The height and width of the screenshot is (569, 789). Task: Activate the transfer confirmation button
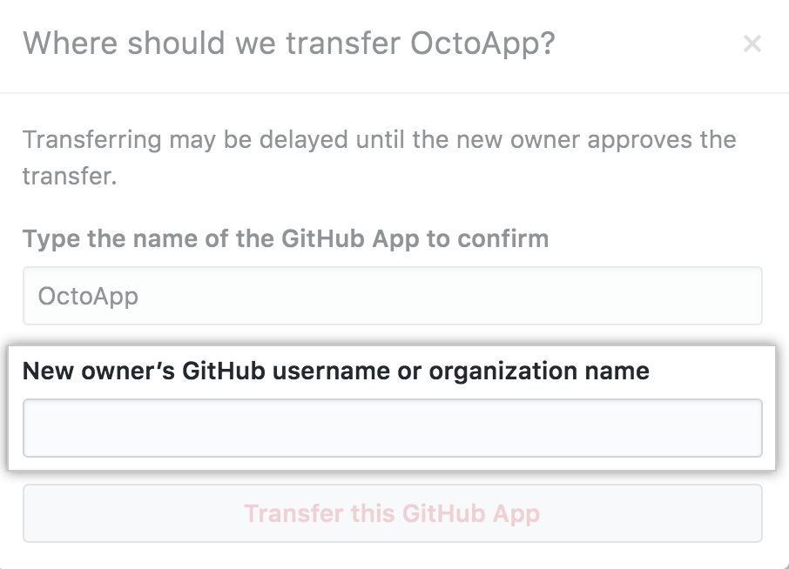click(392, 513)
